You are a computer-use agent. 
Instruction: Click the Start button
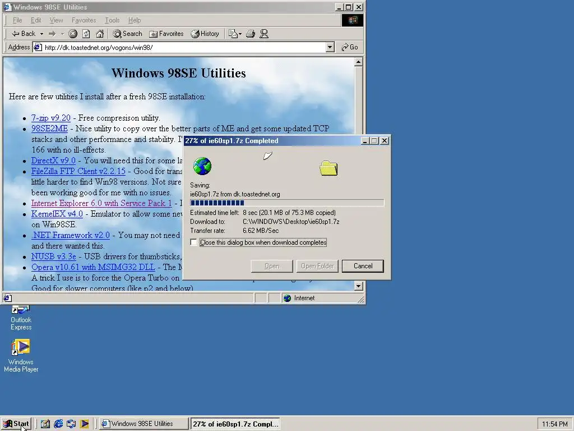coord(16,424)
